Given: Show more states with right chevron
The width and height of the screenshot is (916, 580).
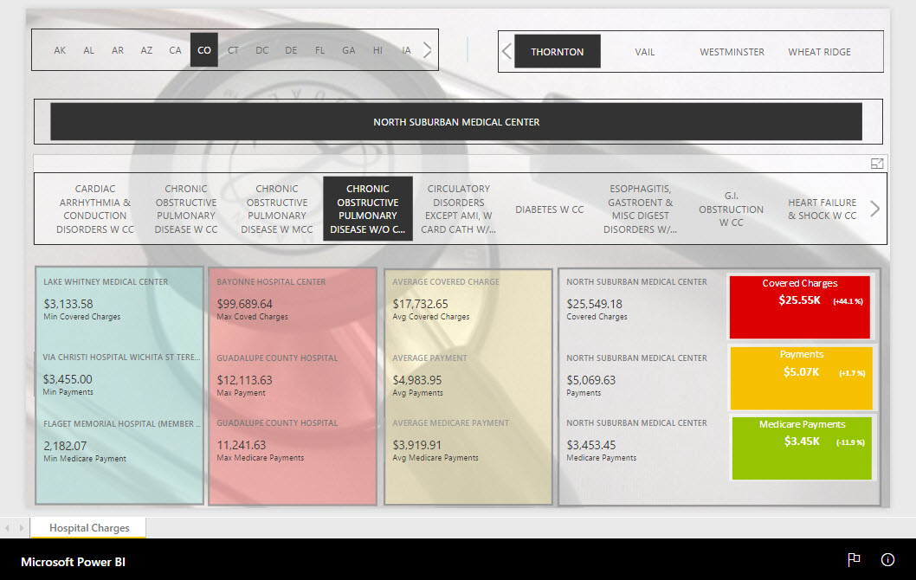Looking at the screenshot, I should coord(427,50).
